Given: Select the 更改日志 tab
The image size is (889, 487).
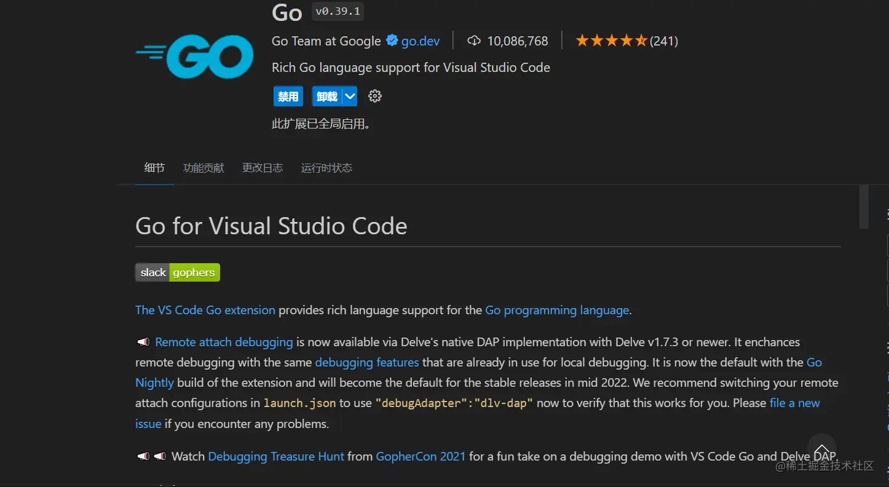Looking at the screenshot, I should point(263,168).
